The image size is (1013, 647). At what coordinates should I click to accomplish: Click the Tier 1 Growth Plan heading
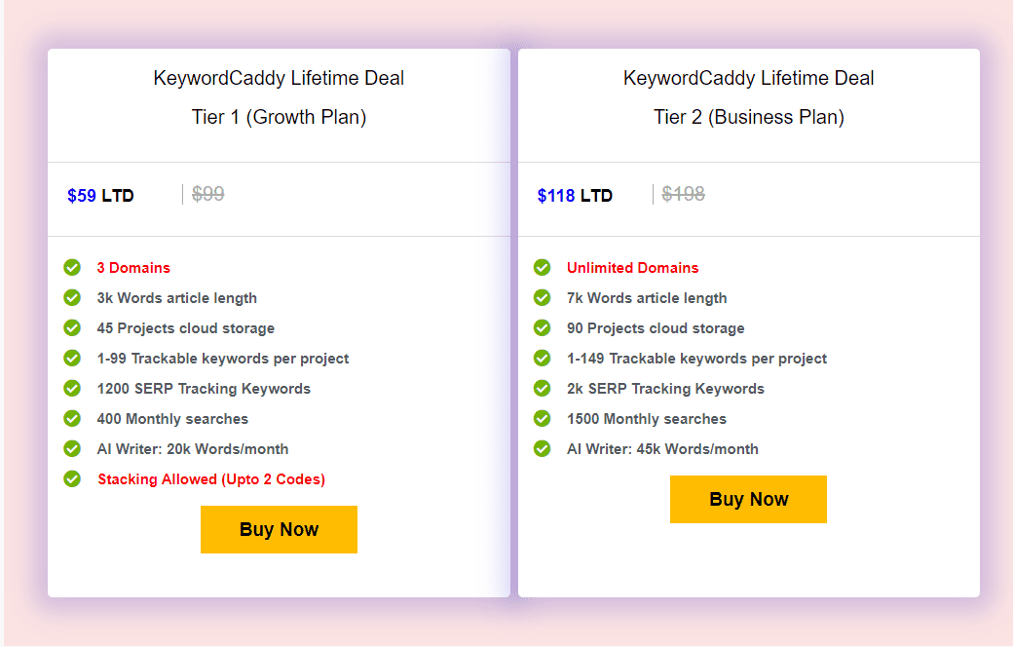point(279,117)
